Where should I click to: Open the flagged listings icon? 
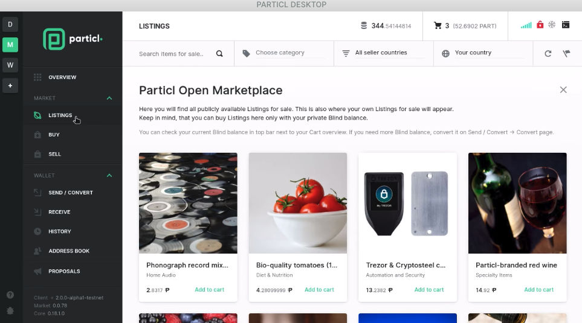566,54
